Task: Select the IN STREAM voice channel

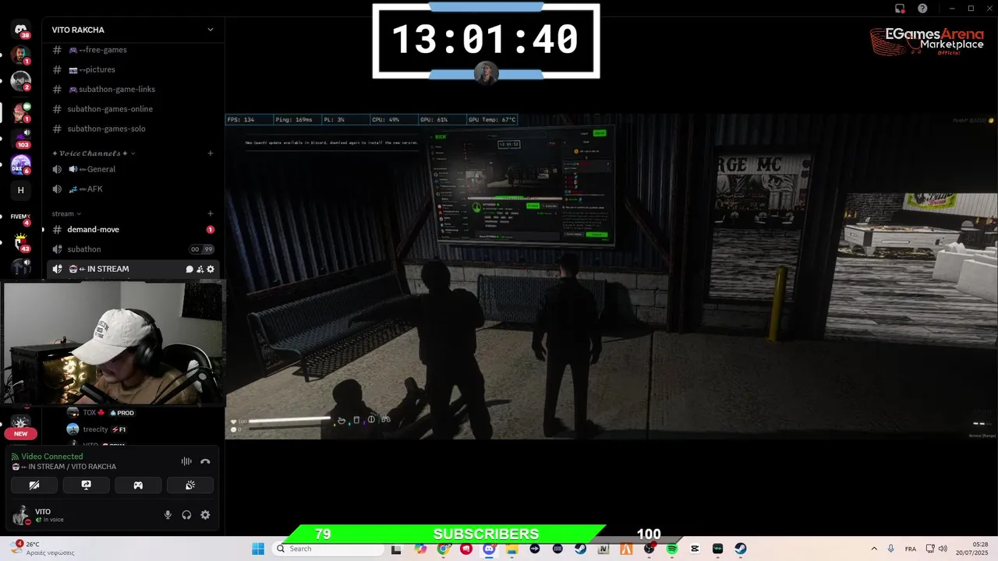Action: click(x=133, y=269)
